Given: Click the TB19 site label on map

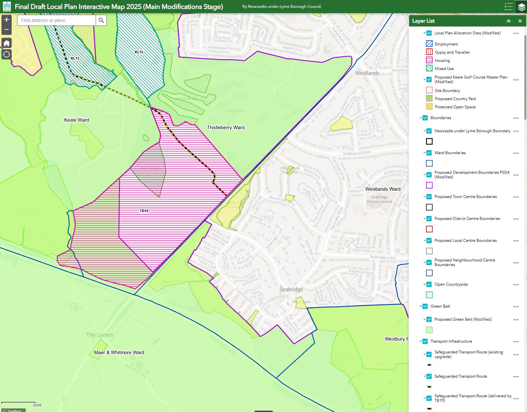Looking at the screenshot, I should [x=144, y=211].
